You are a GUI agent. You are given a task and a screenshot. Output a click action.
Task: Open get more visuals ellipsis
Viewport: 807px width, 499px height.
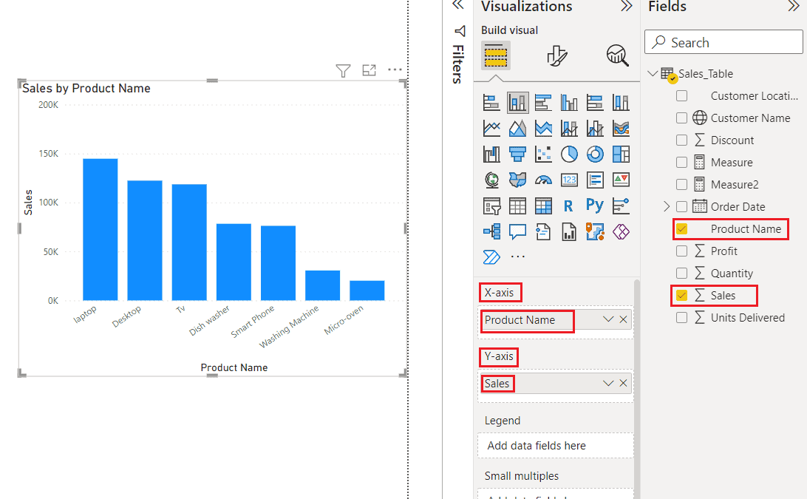517,257
